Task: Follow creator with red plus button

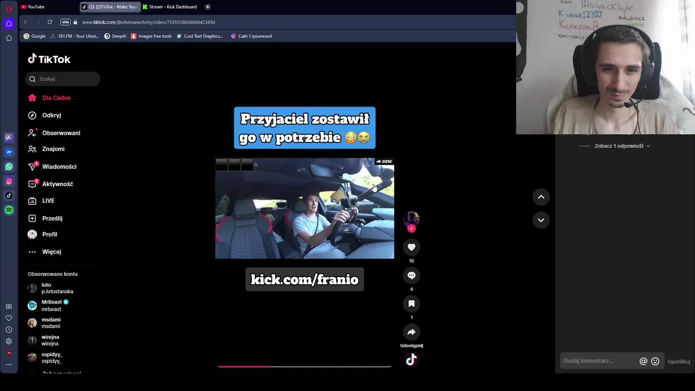Action: click(x=412, y=229)
